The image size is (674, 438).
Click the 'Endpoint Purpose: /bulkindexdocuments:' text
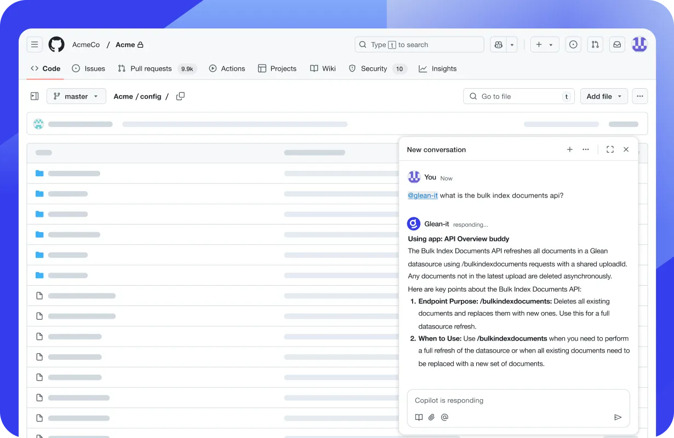click(485, 301)
